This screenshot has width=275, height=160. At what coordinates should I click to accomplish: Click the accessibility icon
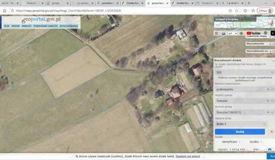(265, 33)
